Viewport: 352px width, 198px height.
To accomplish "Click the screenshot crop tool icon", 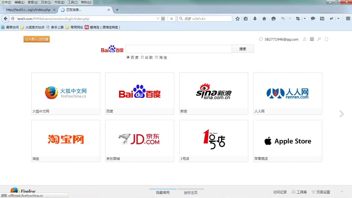I will [298, 19].
